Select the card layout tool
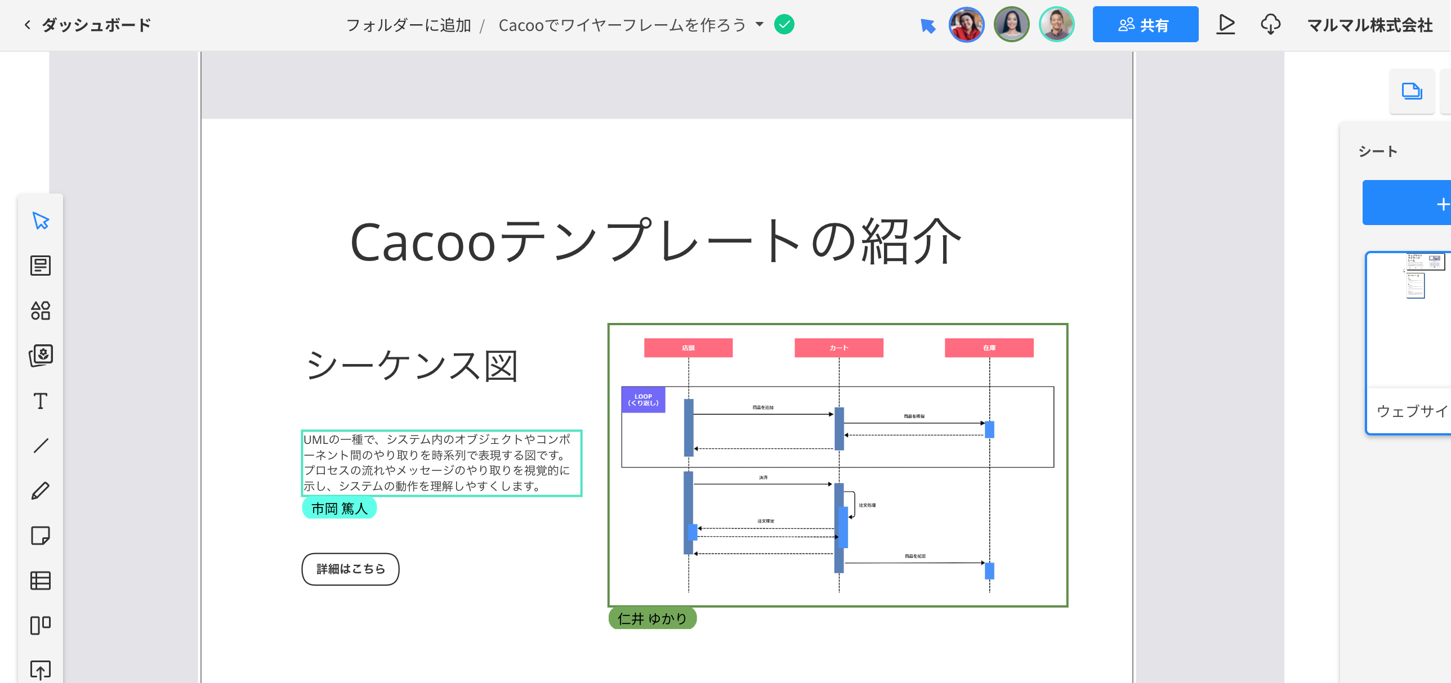Screen dimensions: 1451x683 coord(41,625)
